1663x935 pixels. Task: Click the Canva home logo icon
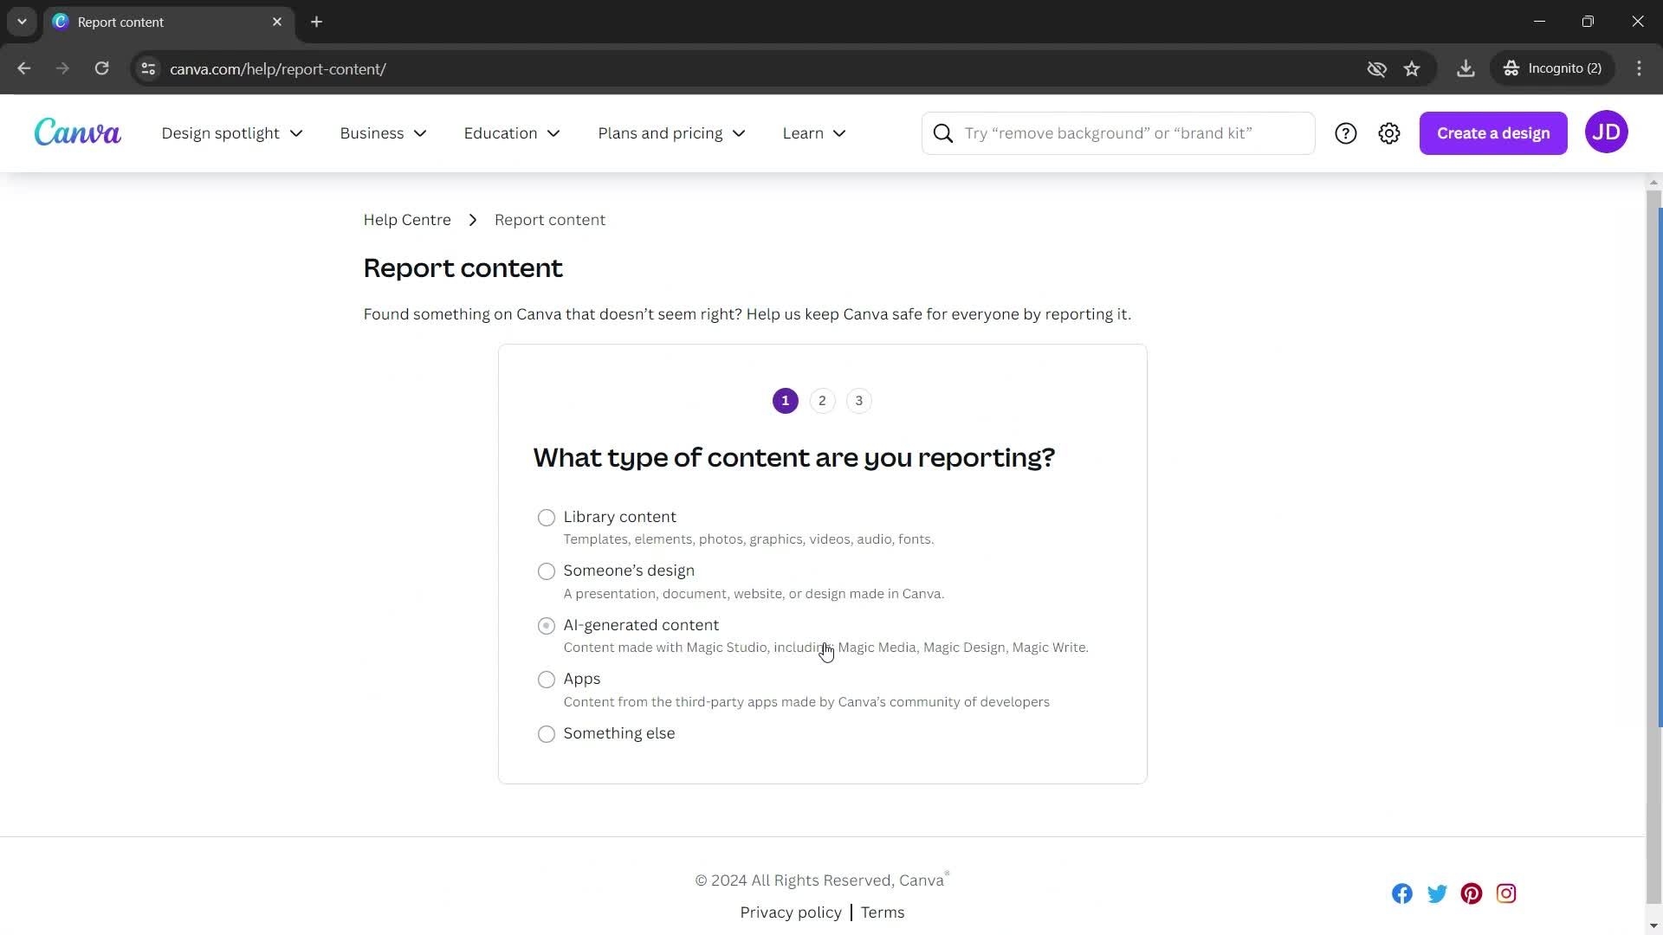point(75,132)
